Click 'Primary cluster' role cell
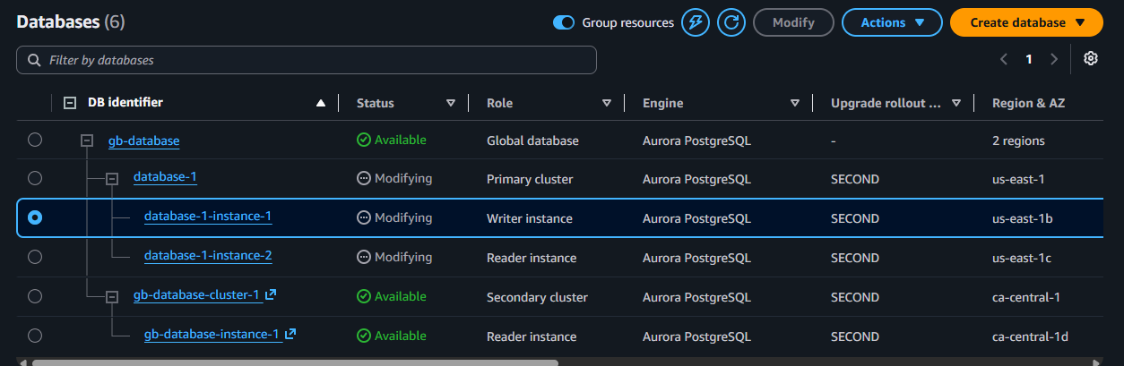The height and width of the screenshot is (366, 1124). click(x=530, y=179)
